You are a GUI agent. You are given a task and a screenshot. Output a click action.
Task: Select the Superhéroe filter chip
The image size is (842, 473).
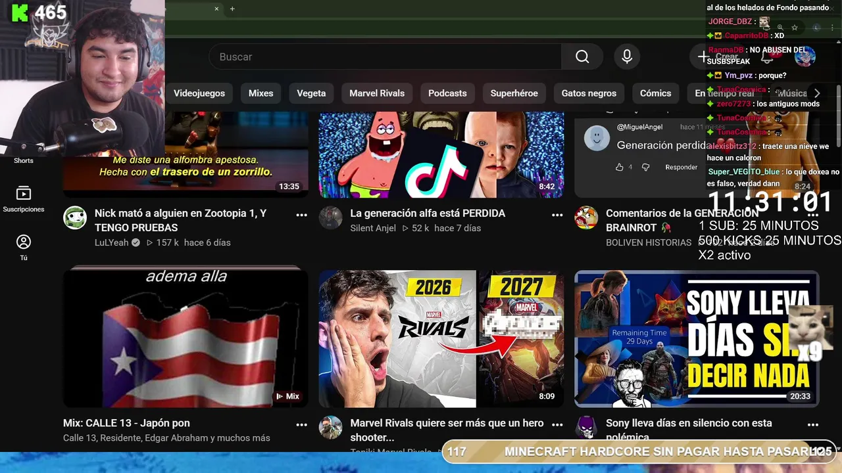514,93
